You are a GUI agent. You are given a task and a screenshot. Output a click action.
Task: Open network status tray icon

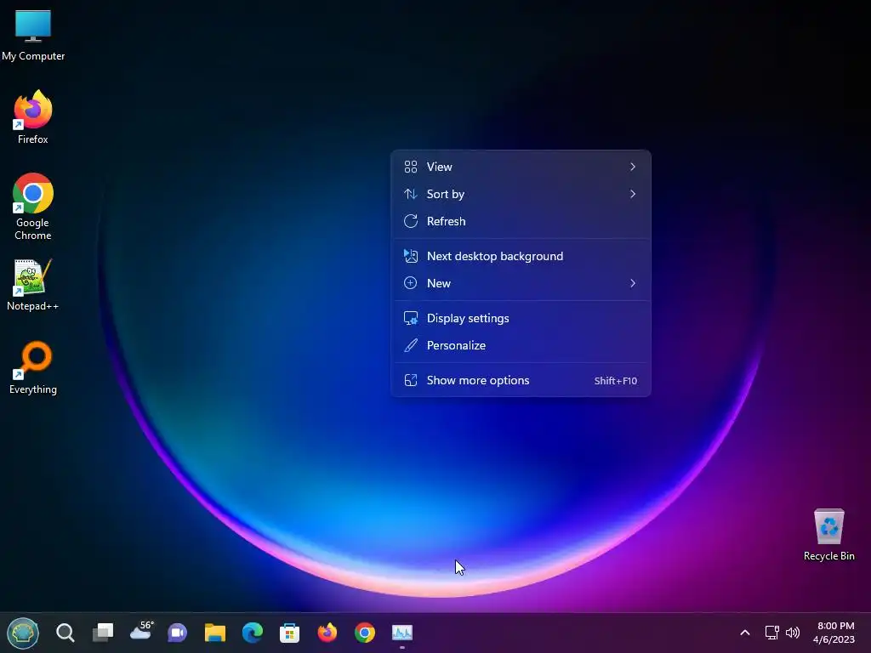pos(772,633)
